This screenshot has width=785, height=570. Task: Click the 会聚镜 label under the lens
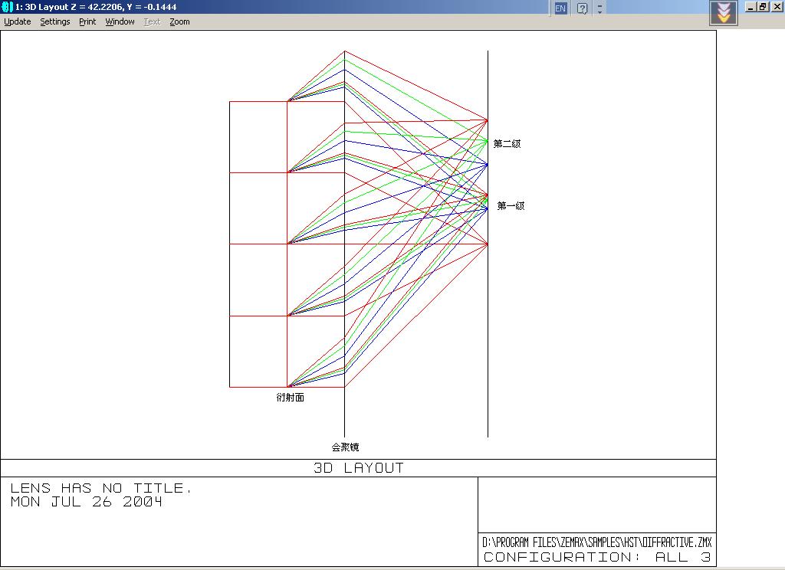[346, 447]
